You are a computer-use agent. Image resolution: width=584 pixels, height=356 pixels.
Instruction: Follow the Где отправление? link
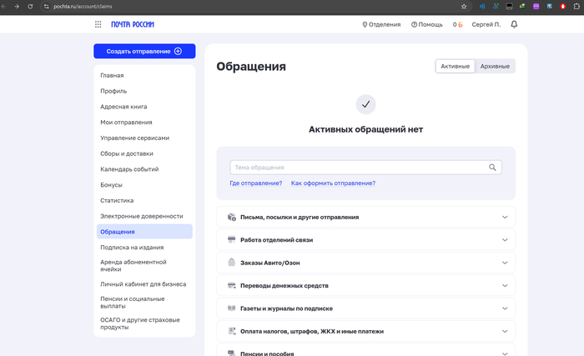255,183
